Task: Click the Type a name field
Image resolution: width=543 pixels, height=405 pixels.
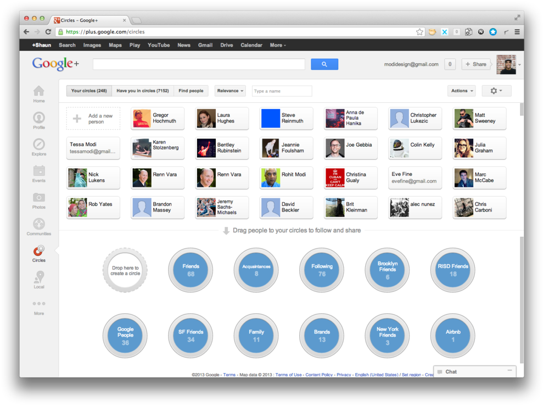Action: coord(282,91)
